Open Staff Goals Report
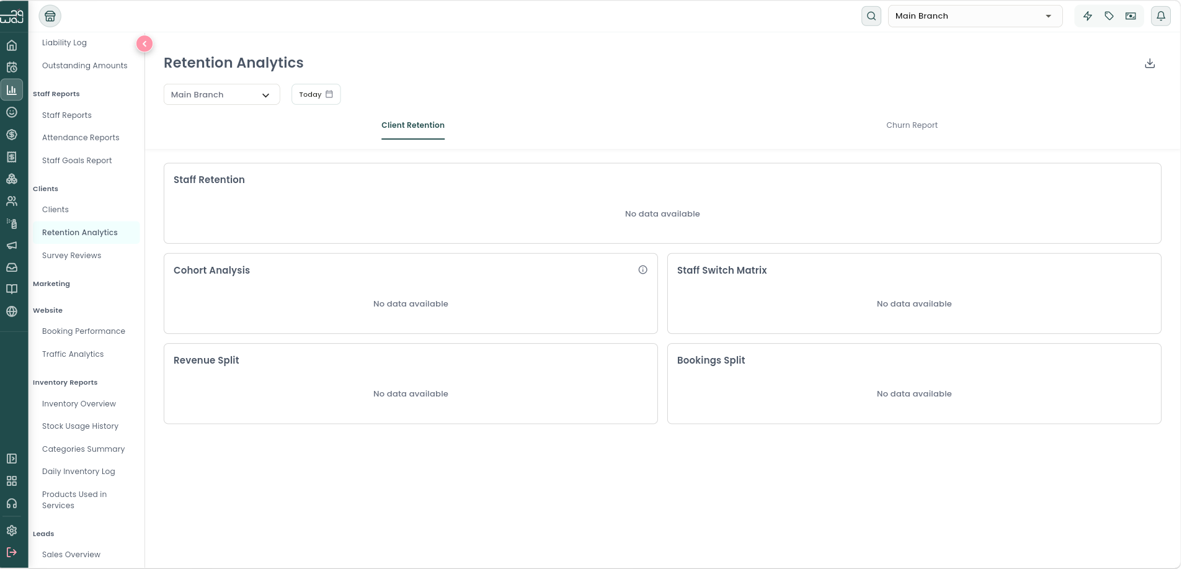1182x569 pixels. [x=77, y=161]
